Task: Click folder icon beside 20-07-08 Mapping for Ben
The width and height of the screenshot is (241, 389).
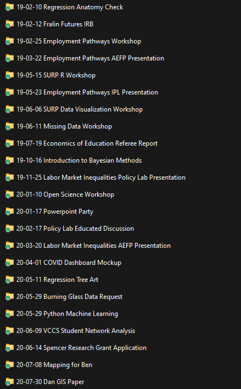Action: [9, 365]
